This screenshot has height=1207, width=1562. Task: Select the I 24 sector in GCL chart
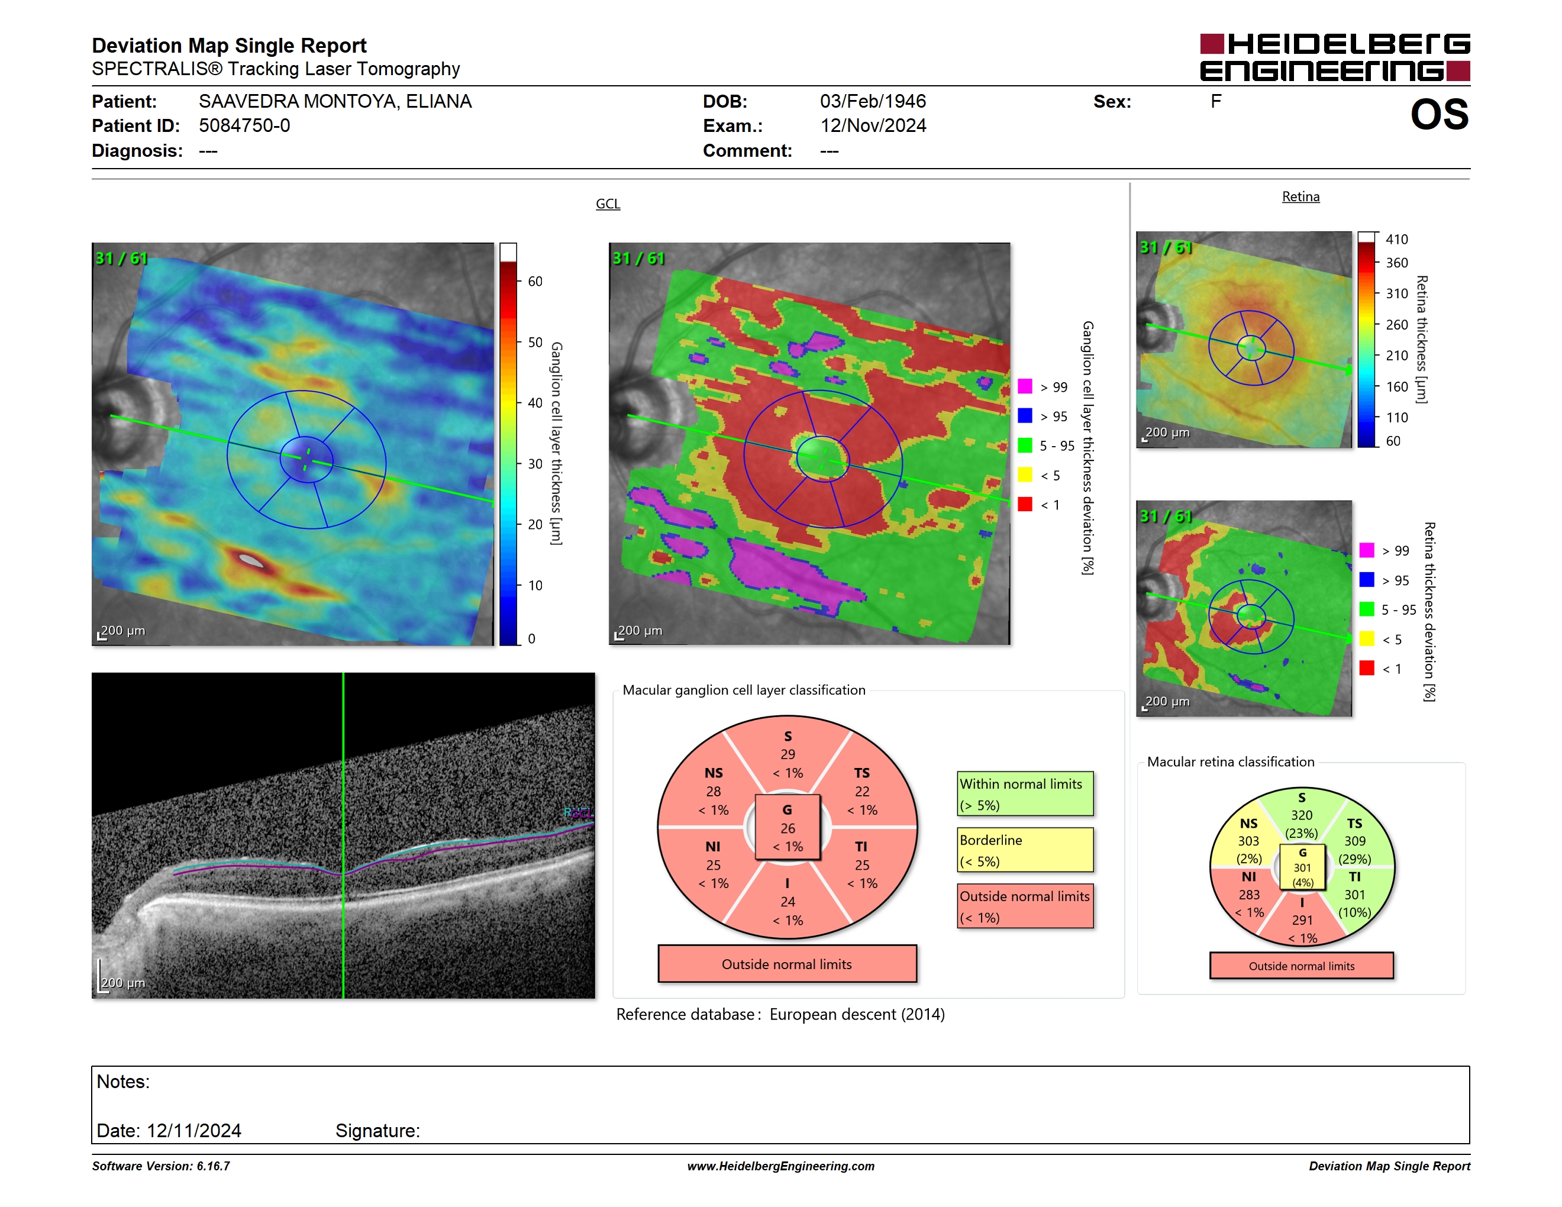pyautogui.click(x=788, y=902)
